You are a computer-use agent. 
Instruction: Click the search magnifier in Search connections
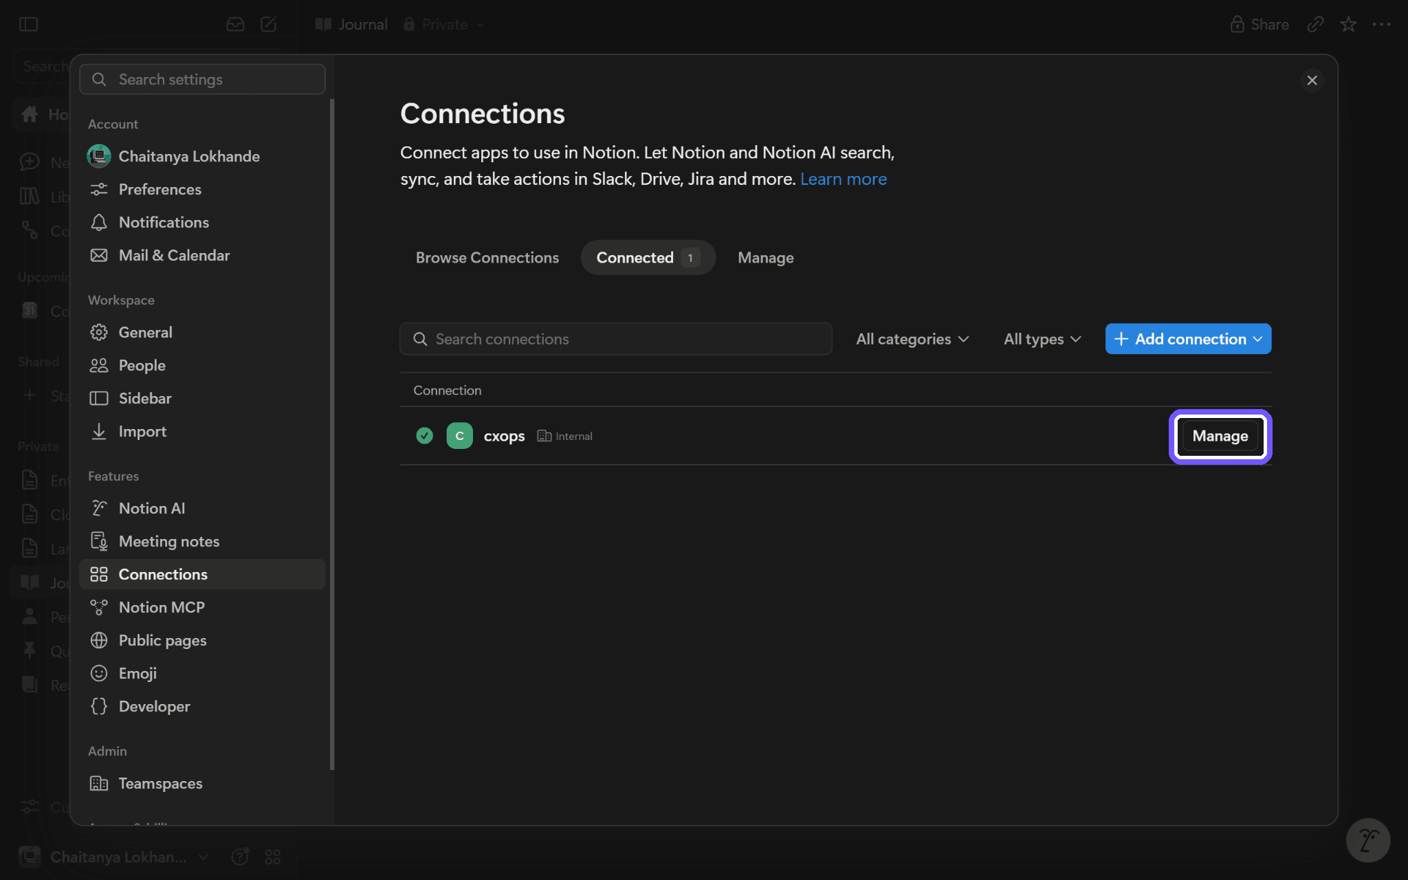point(420,339)
